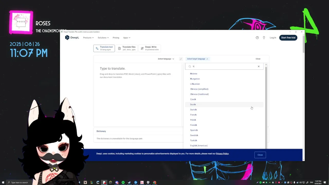
Task: Open the help question mark icon
Action: [257, 38]
